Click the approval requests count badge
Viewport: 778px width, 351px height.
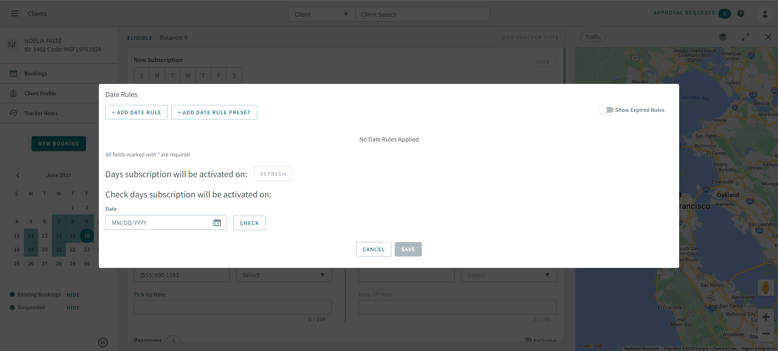(x=725, y=14)
